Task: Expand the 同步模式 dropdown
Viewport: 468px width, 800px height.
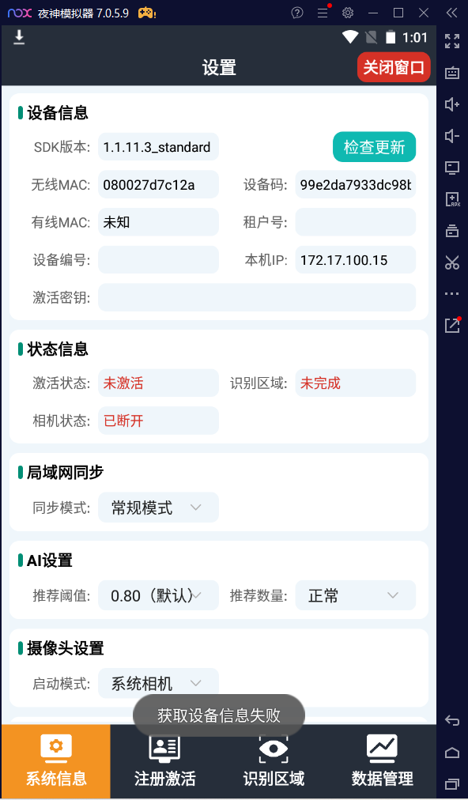Action: [158, 508]
